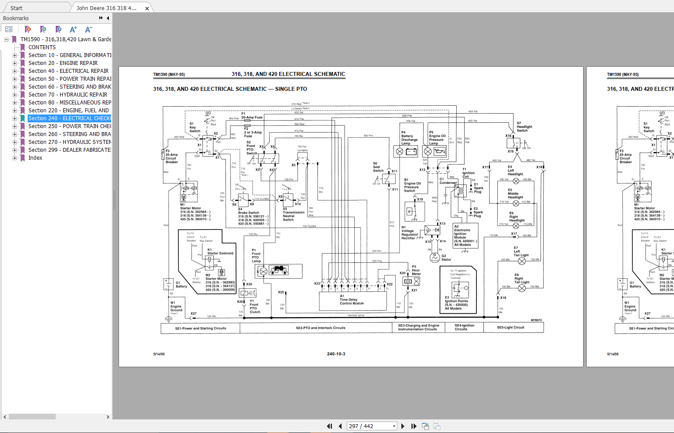Click the 'SE2-PTO and Interlock Circuits' label
The width and height of the screenshot is (674, 433).
point(321,328)
